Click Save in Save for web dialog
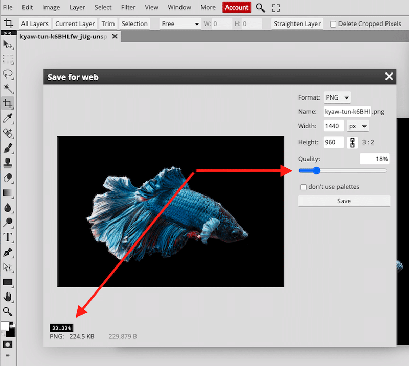This screenshot has height=366, width=409. 344,201
